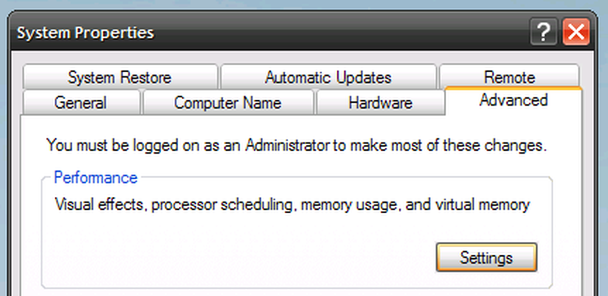Open the Computer Name tab
Screen dimensions: 608x296
[227, 103]
